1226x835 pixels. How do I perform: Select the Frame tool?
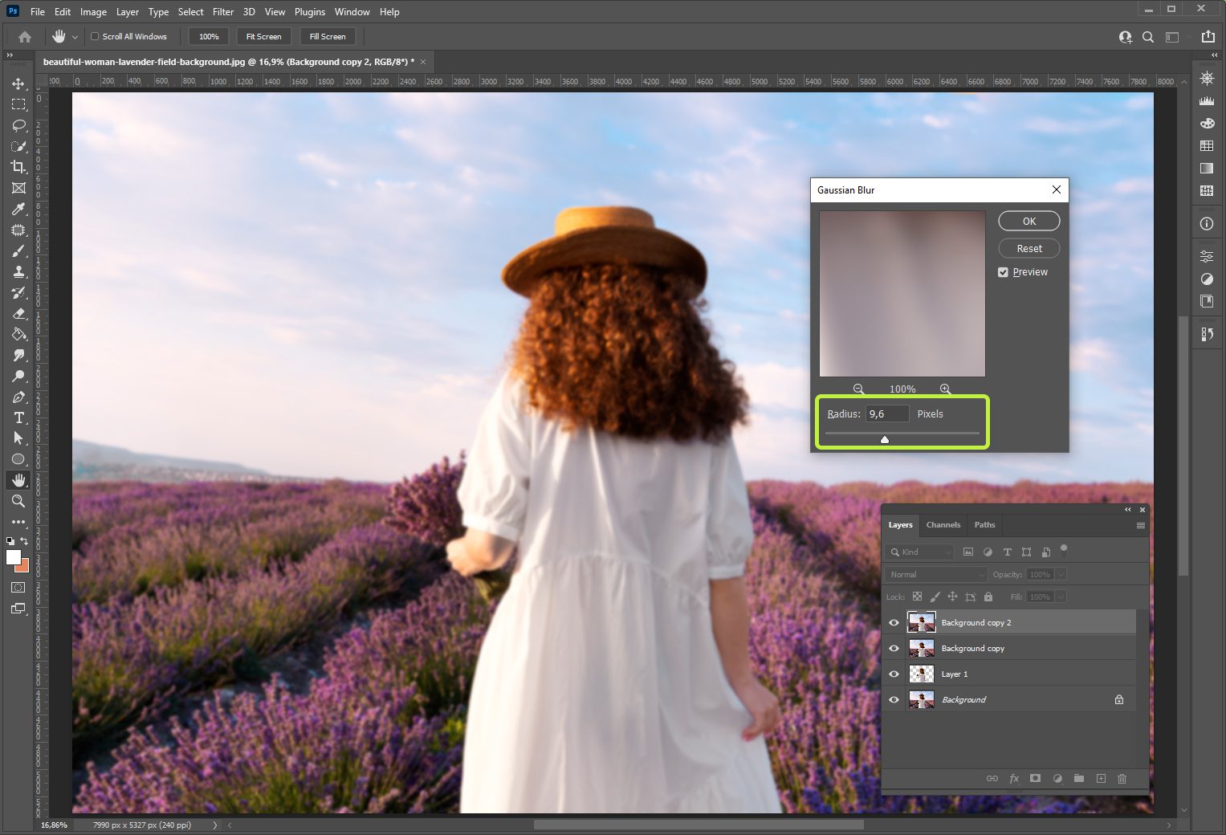coord(18,188)
